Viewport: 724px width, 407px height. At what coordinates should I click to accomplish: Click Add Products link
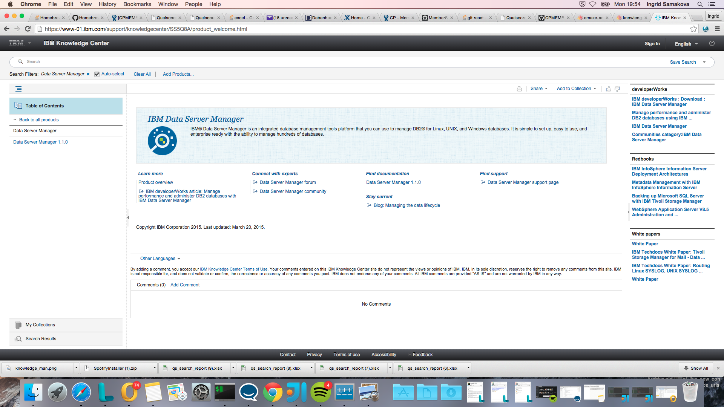[178, 74]
